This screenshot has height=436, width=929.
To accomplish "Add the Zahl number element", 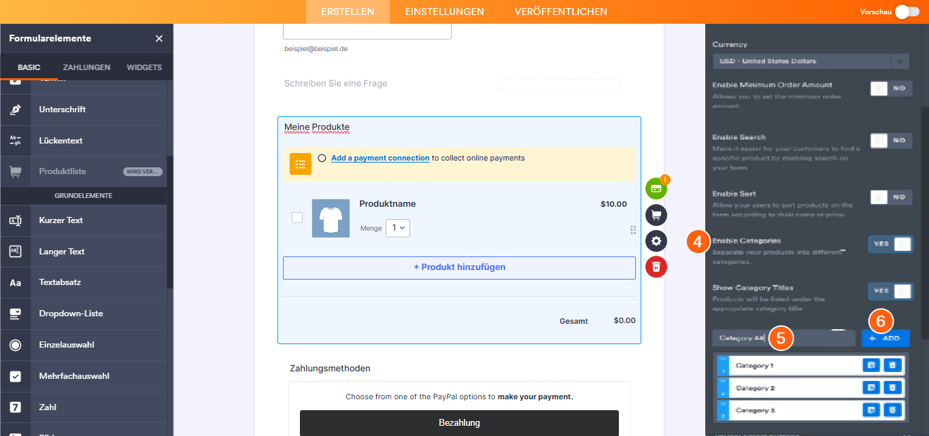I will (83, 407).
